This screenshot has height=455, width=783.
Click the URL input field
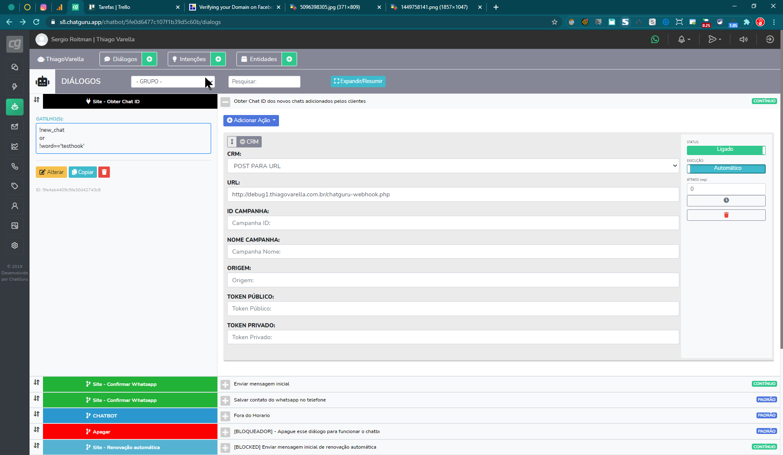coord(453,194)
